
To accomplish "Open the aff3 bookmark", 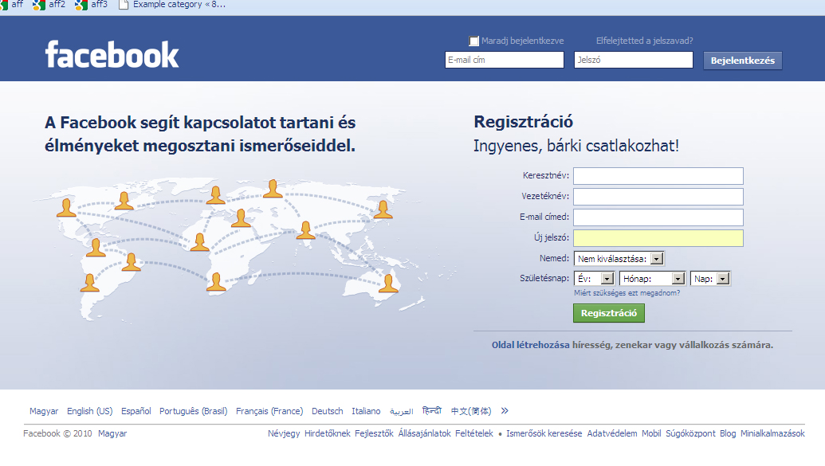I will [91, 4].
